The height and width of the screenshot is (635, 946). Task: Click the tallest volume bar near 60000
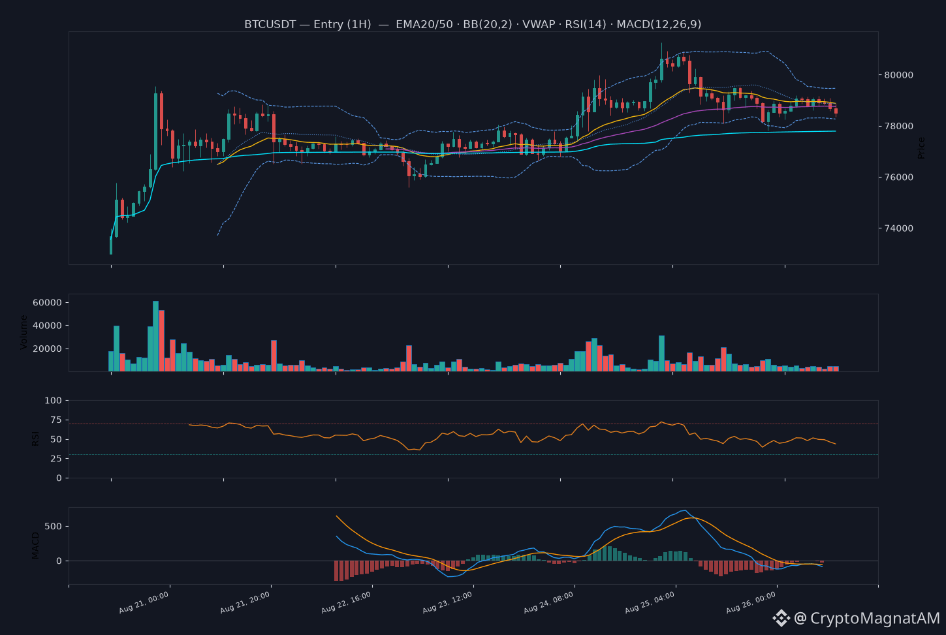point(155,336)
